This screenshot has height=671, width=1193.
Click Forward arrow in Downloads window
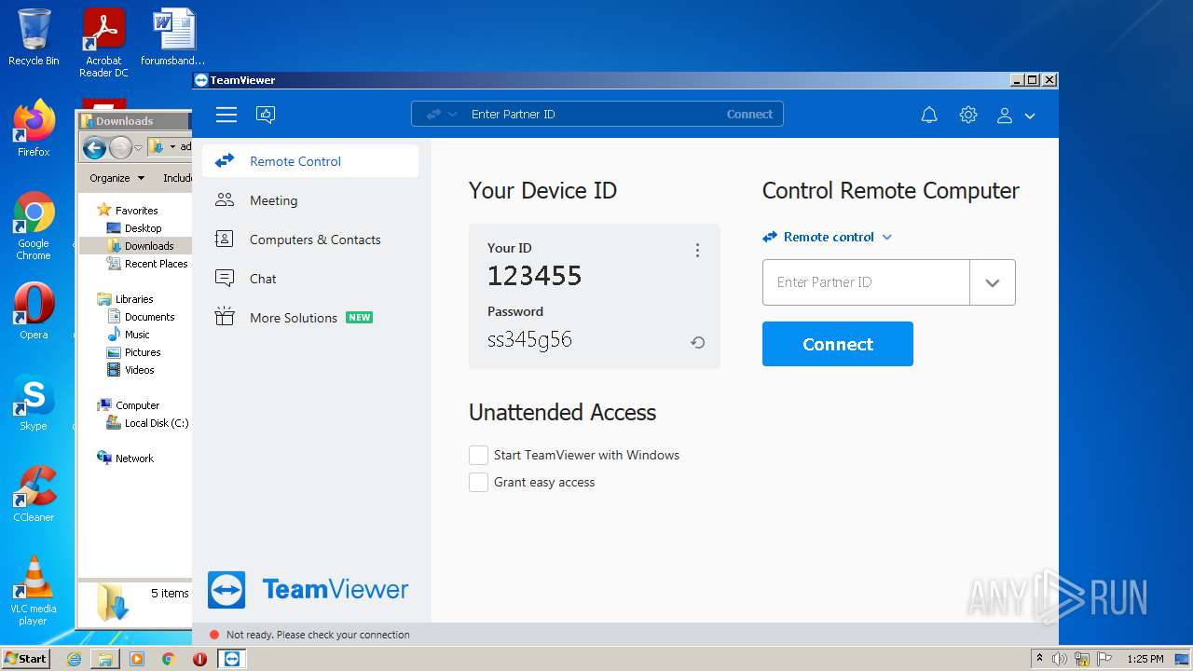coord(120,147)
